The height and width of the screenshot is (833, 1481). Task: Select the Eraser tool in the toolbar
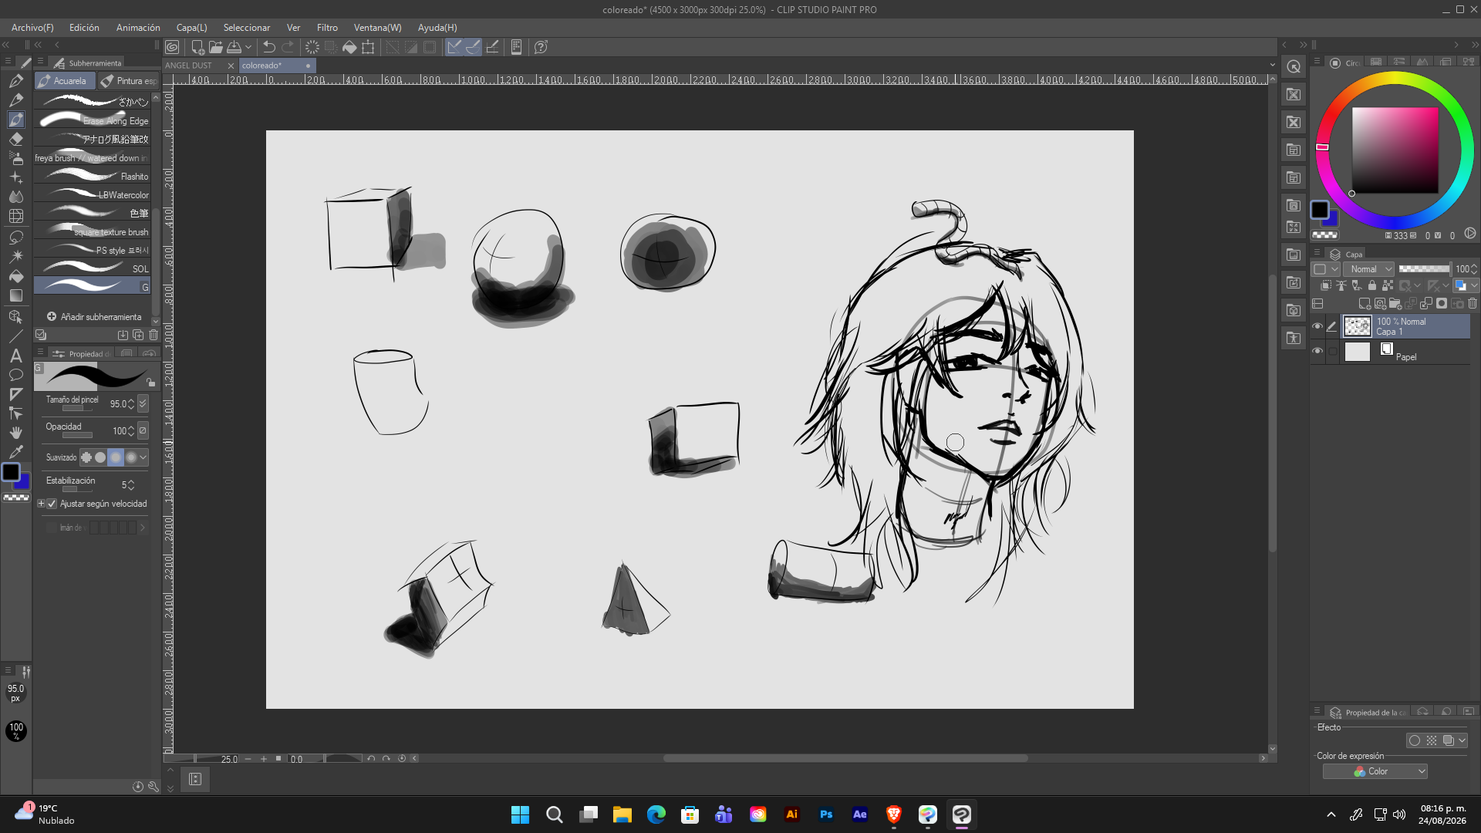click(x=16, y=139)
